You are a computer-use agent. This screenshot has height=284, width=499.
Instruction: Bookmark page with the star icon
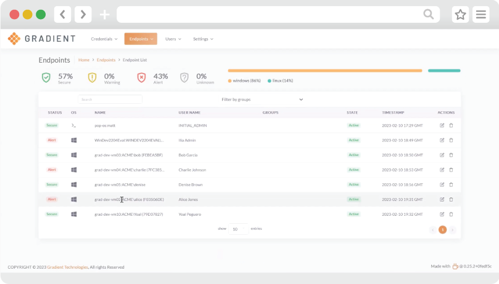pyautogui.click(x=460, y=14)
